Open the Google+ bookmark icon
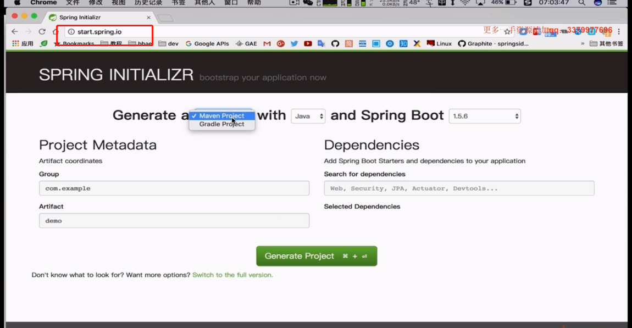This screenshot has width=632, height=328. point(280,43)
